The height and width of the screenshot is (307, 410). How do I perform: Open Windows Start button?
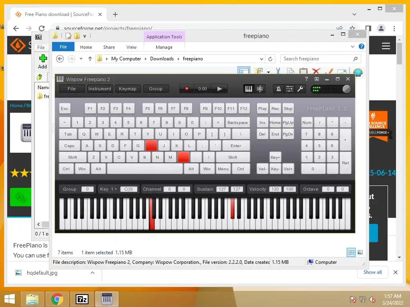[10, 299]
